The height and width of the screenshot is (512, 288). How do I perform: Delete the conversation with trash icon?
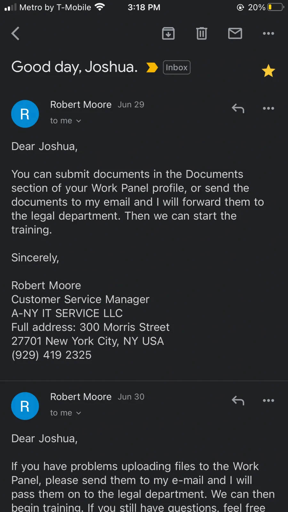click(202, 33)
